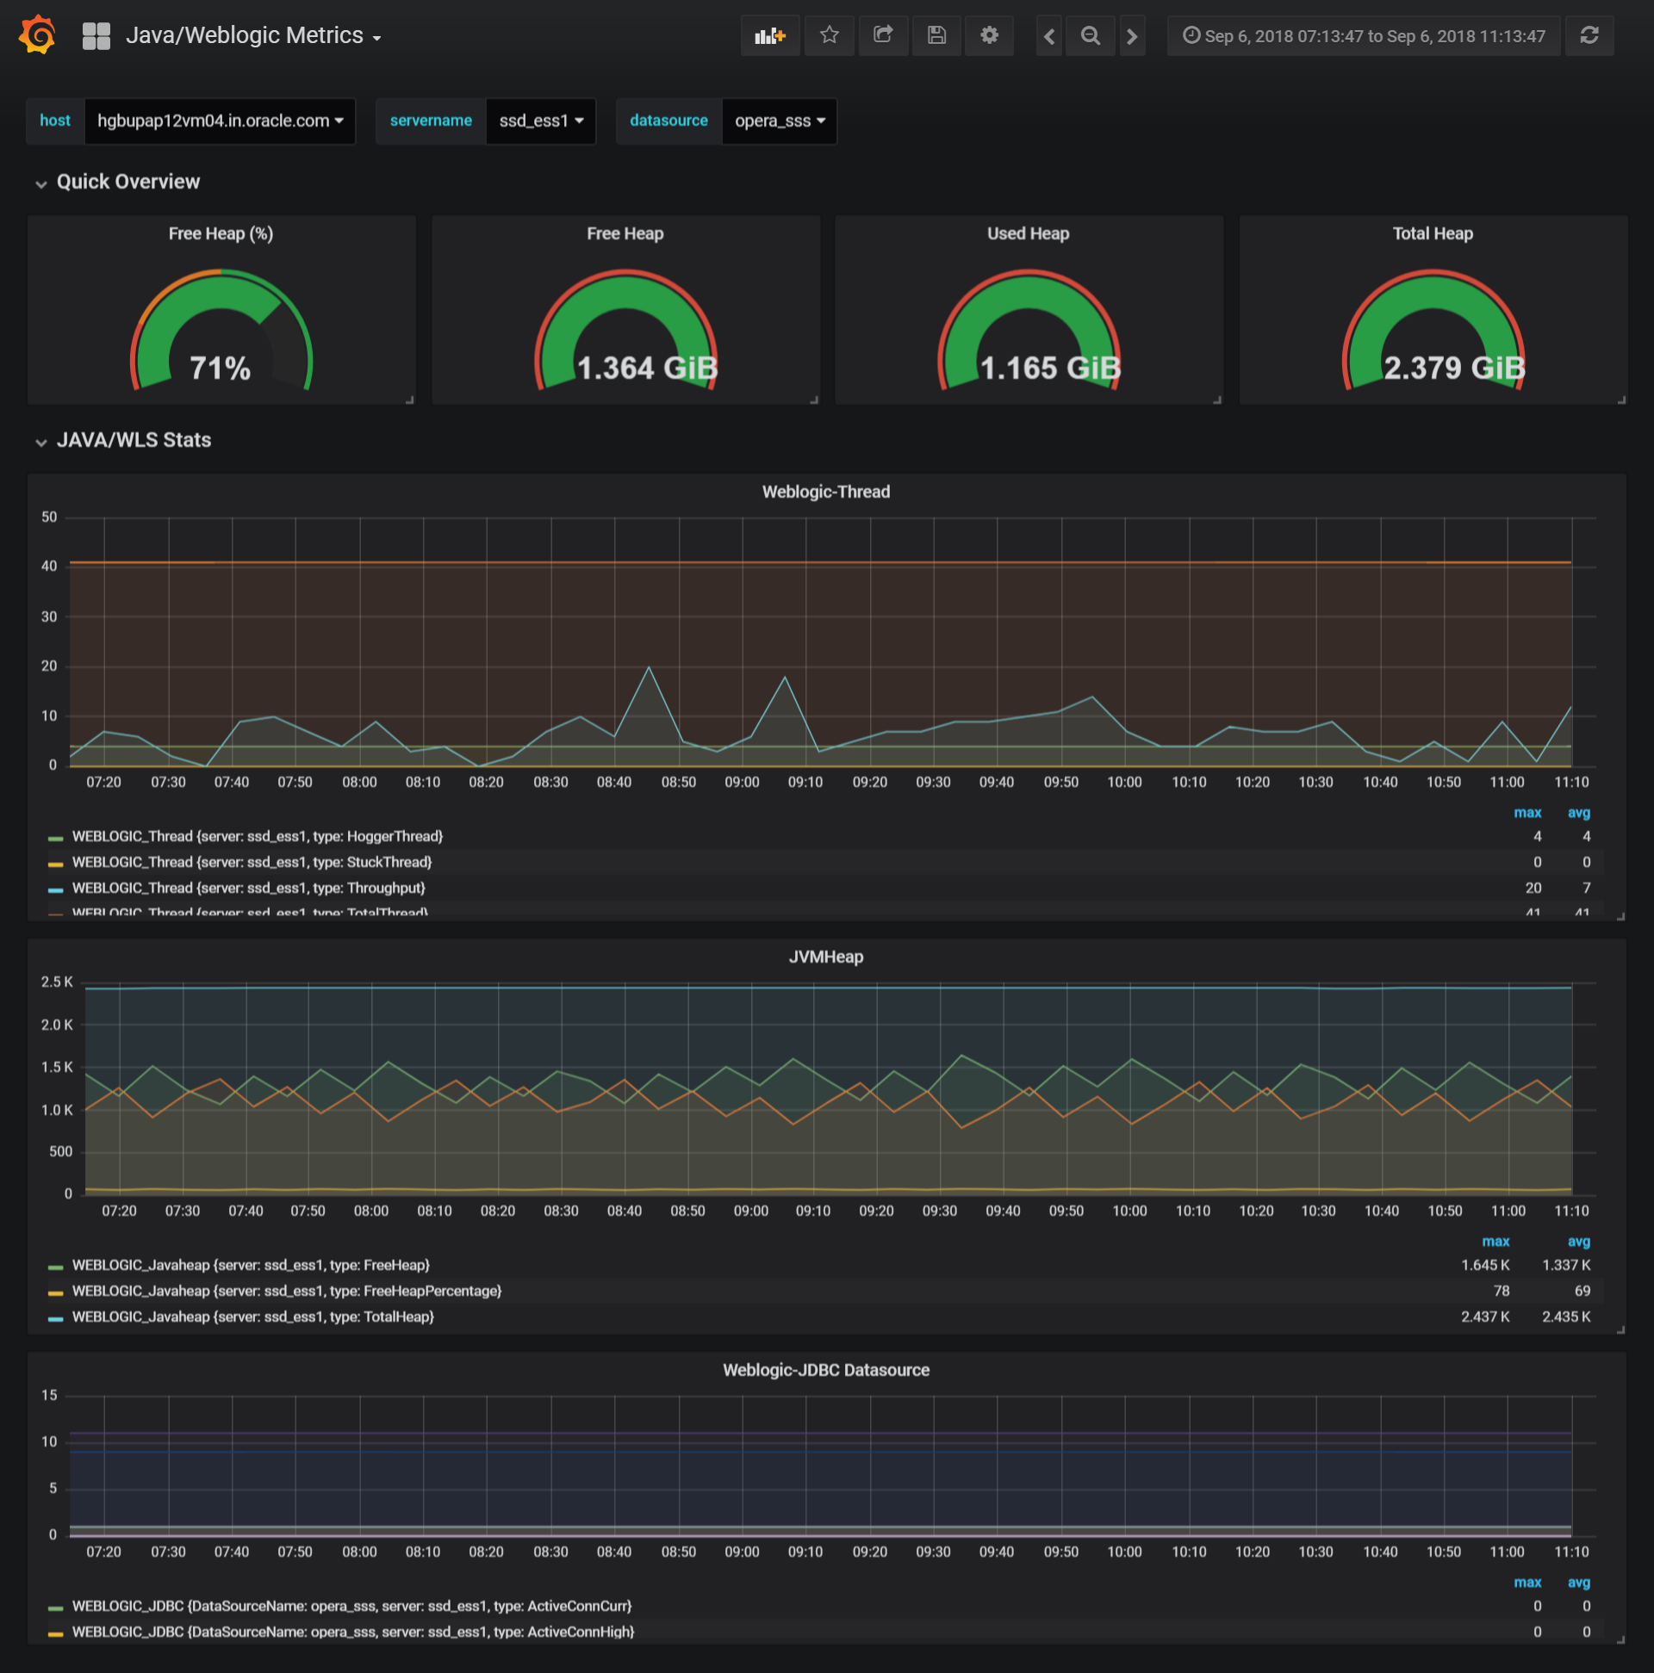Screen dimensions: 1654x1673
Task: Open the datasource opera_sss dropdown
Action: click(x=779, y=121)
